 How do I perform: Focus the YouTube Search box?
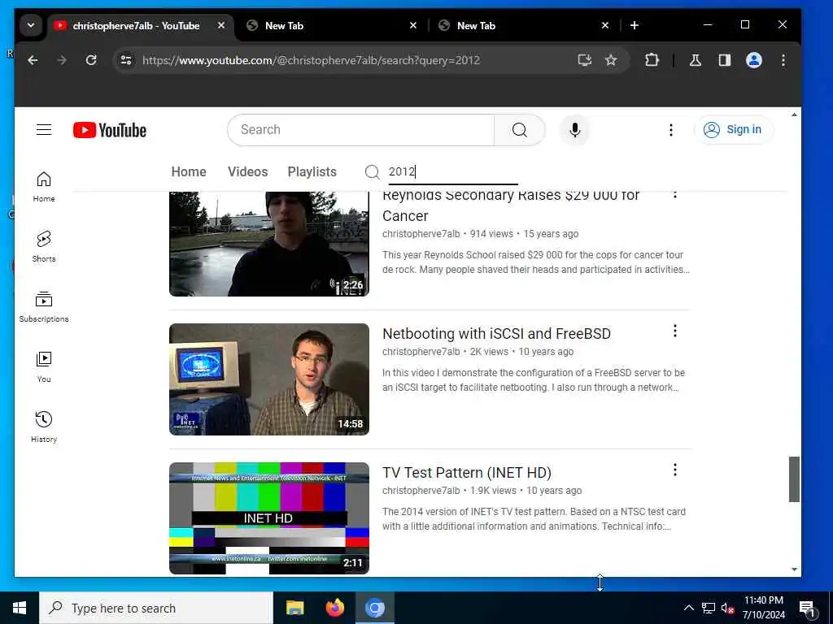(361, 129)
